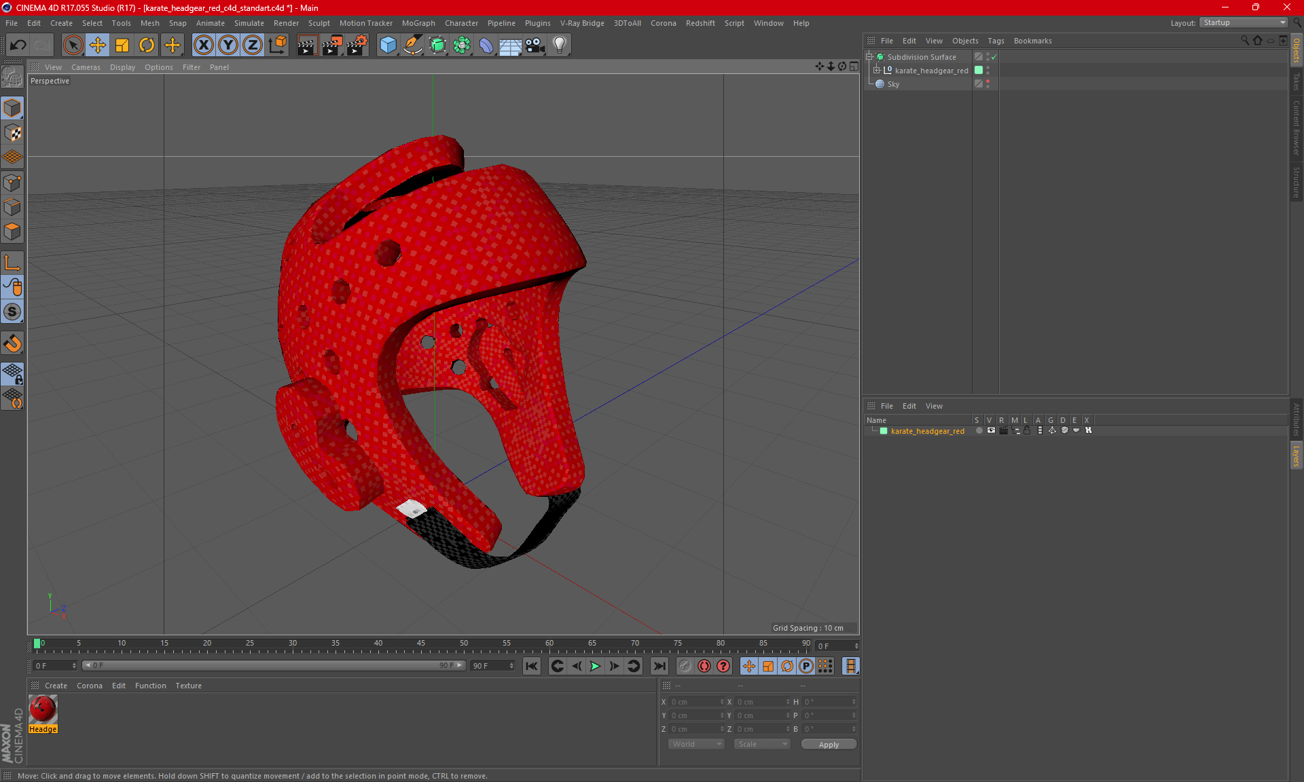Toggle the coordinate system icon

[278, 45]
